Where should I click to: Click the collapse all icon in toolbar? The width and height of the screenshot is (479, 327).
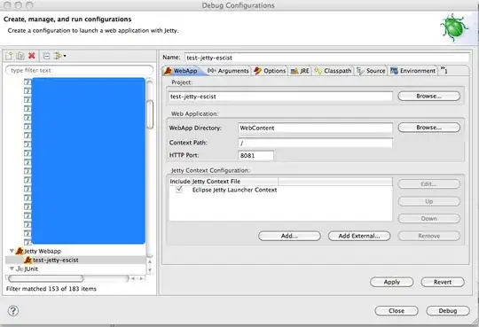click(x=46, y=56)
